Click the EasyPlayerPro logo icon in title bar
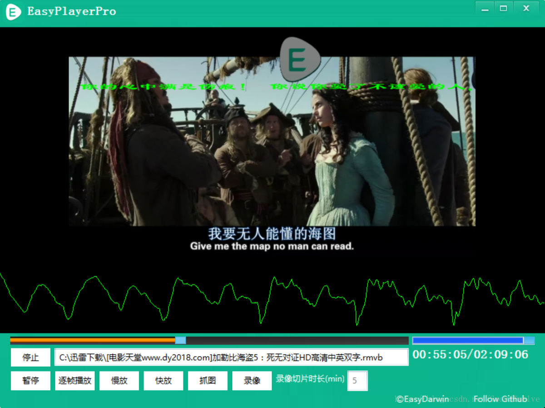This screenshot has width=545, height=408. [13, 11]
